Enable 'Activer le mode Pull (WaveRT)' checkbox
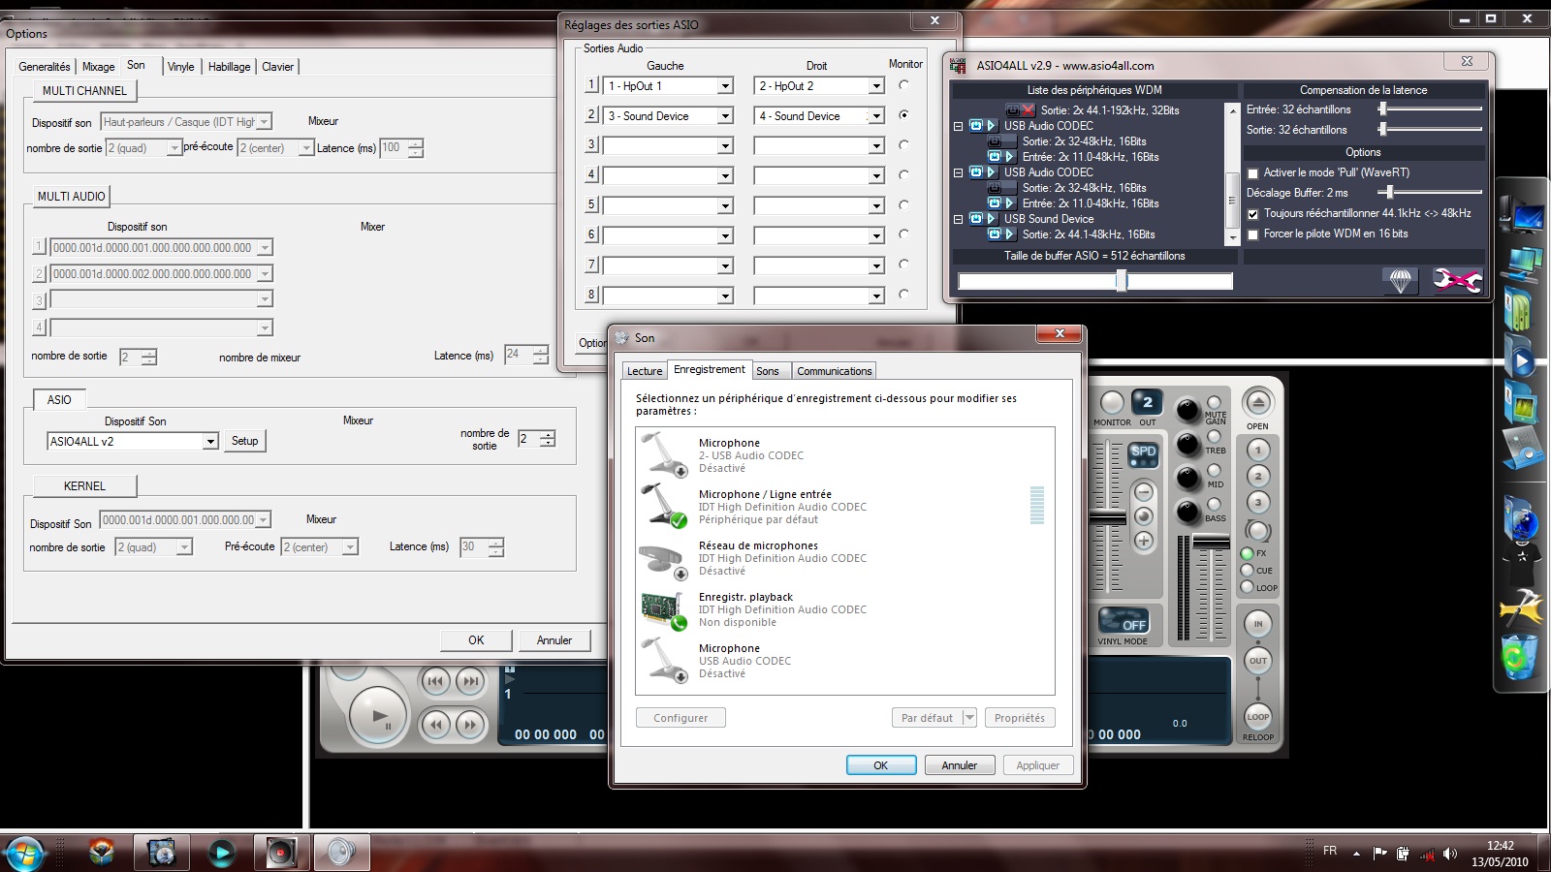The height and width of the screenshot is (872, 1551). click(1252, 173)
